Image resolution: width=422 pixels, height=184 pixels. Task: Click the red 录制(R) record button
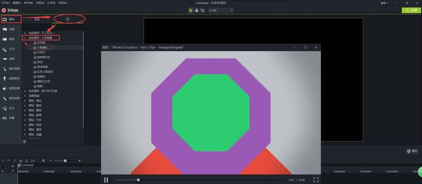point(10,11)
